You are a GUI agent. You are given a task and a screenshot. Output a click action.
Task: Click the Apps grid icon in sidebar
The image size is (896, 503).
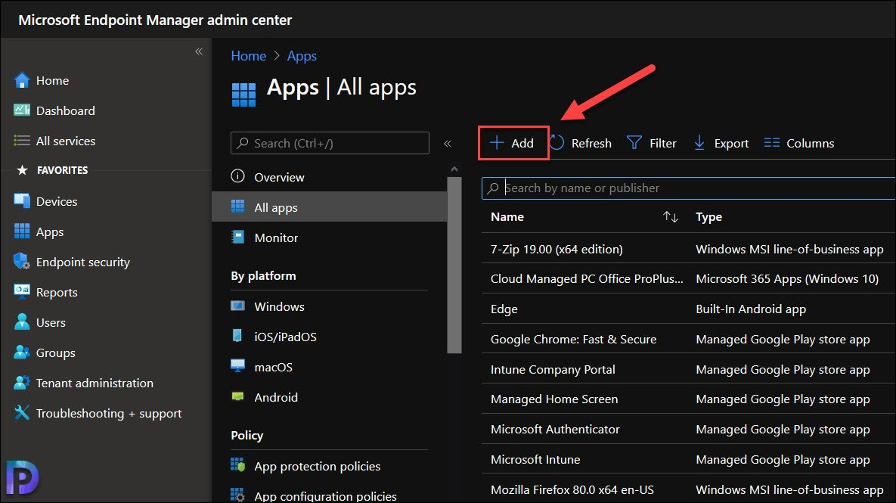22,231
